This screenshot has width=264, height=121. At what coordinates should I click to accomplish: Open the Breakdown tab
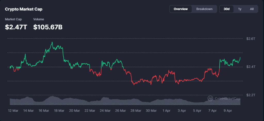204,9
